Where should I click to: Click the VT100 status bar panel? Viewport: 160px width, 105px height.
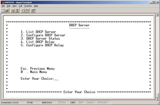coord(30,103)
